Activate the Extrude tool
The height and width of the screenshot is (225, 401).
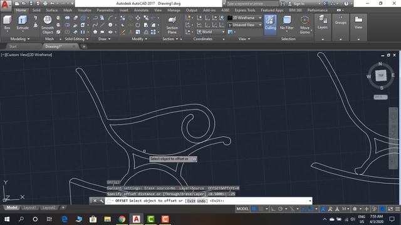point(23,22)
